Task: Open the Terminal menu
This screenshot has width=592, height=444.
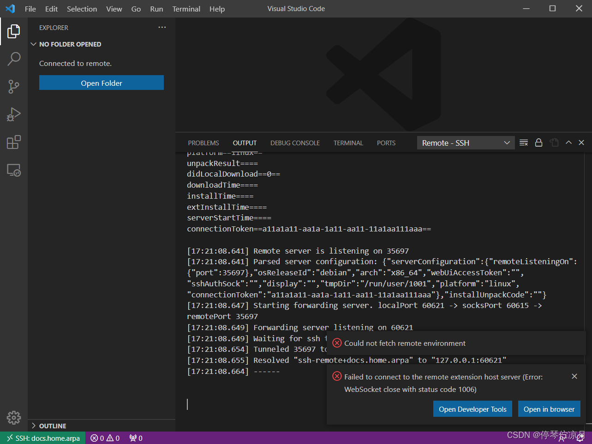Action: (186, 9)
